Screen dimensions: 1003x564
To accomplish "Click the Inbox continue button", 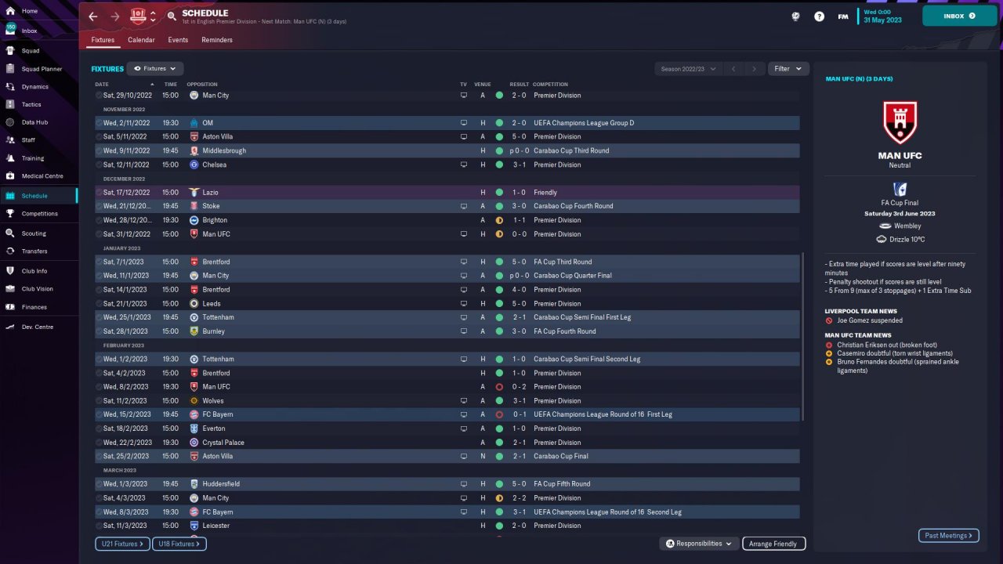I will click(x=960, y=16).
